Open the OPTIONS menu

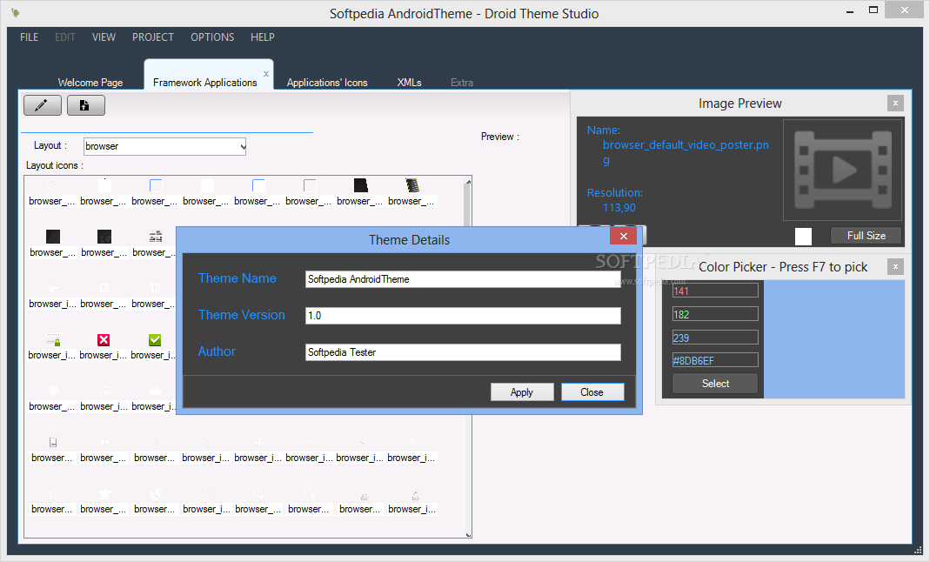tap(212, 37)
